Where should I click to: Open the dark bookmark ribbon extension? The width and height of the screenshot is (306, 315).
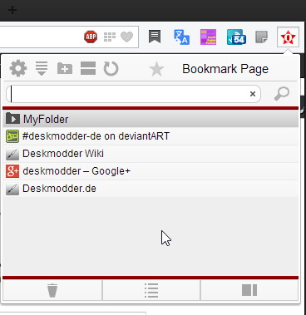[x=155, y=37]
